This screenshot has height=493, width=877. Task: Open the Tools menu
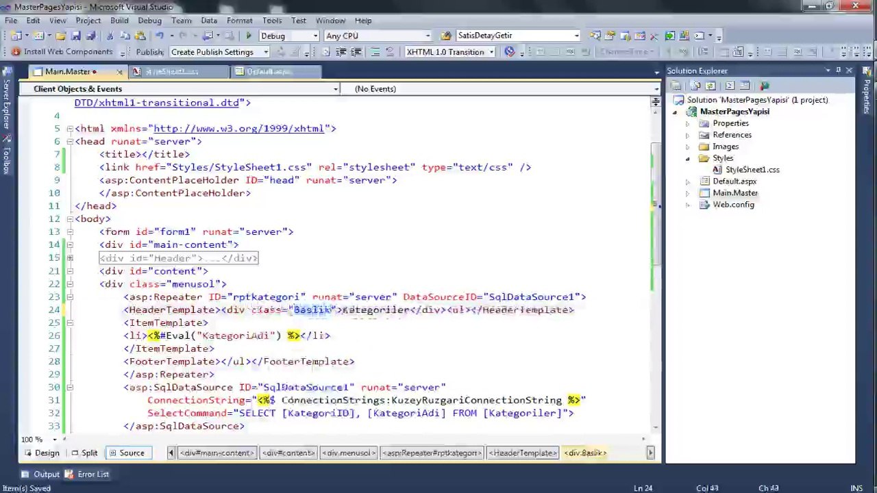click(272, 21)
